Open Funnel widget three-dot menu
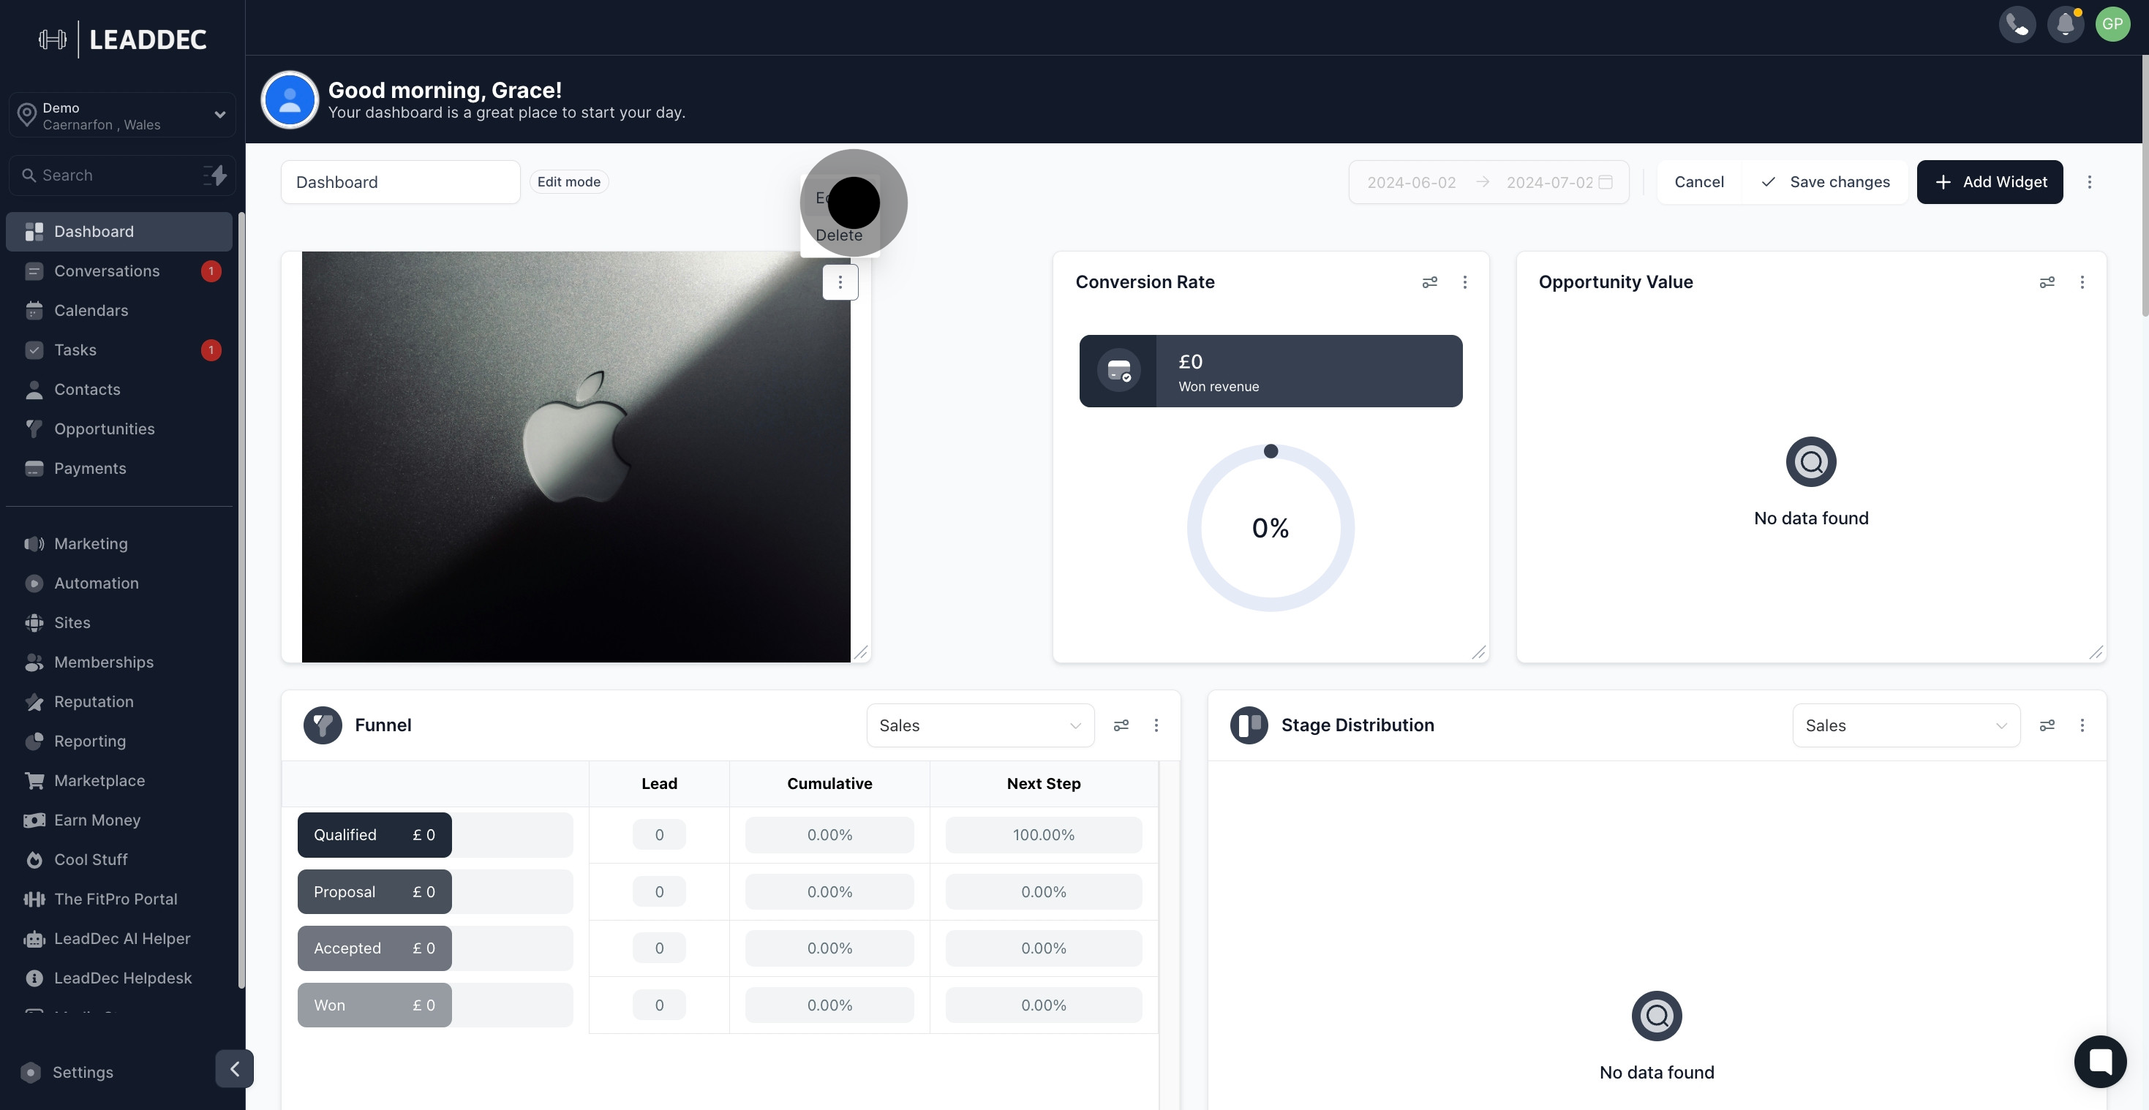This screenshot has width=2149, height=1110. pos(1156,725)
